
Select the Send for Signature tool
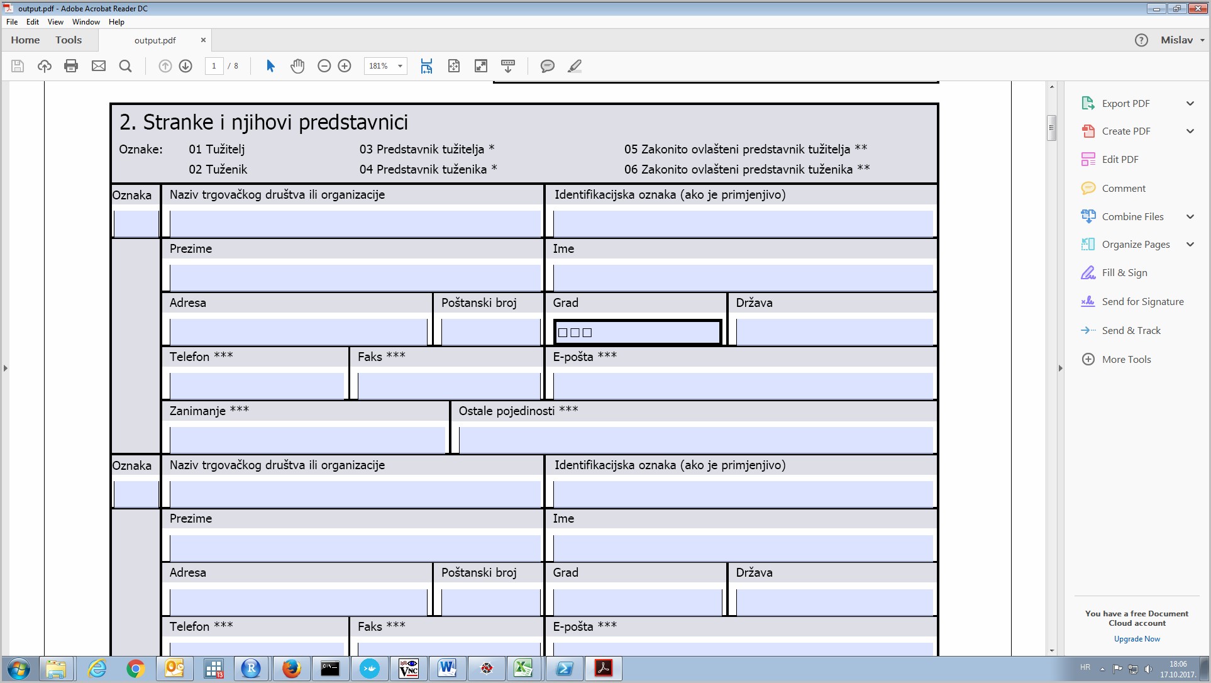pyautogui.click(x=1142, y=301)
